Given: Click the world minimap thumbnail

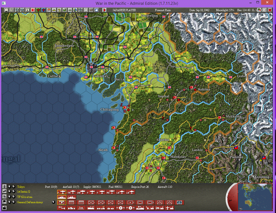Looking at the screenshot, I should click(255, 197).
